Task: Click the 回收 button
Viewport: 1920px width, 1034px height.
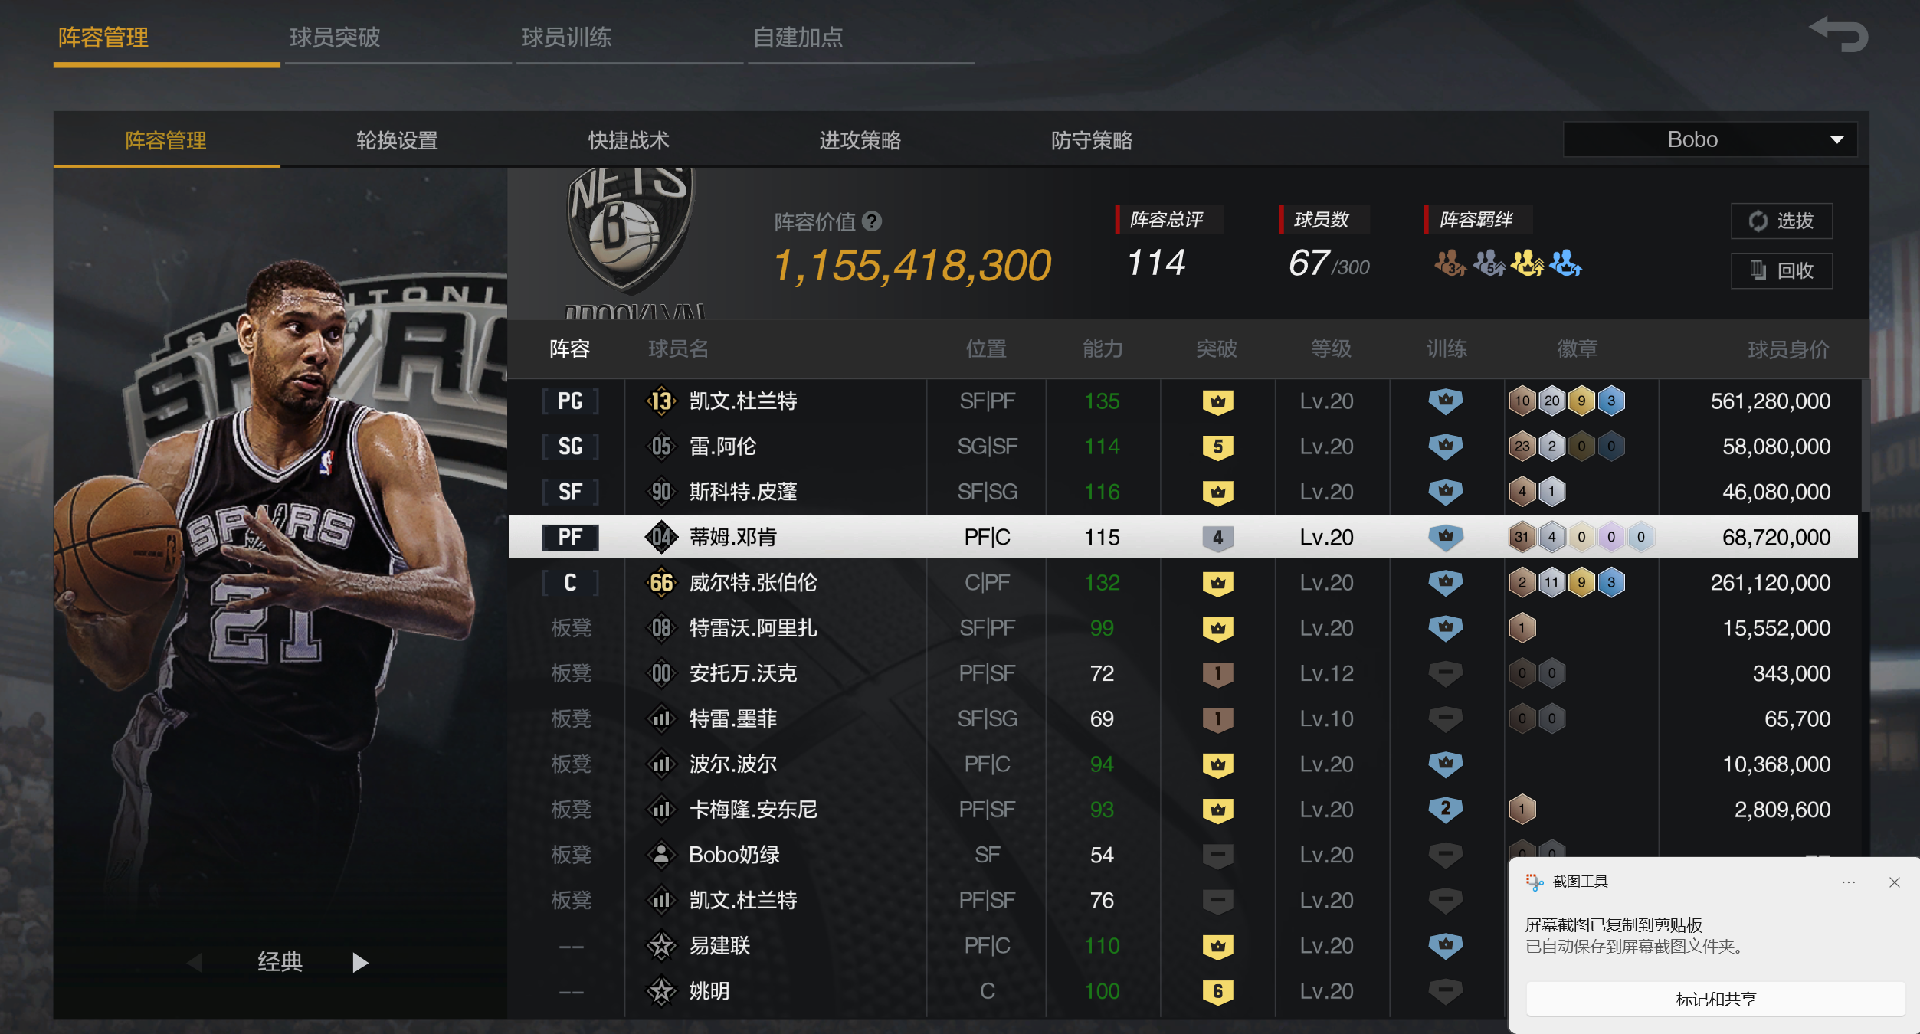Action: pos(1781,270)
